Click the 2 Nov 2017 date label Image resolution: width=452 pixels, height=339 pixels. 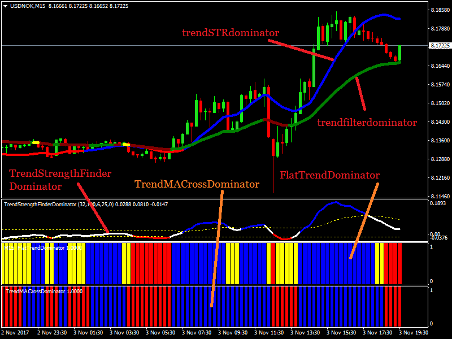pyautogui.click(x=15, y=333)
